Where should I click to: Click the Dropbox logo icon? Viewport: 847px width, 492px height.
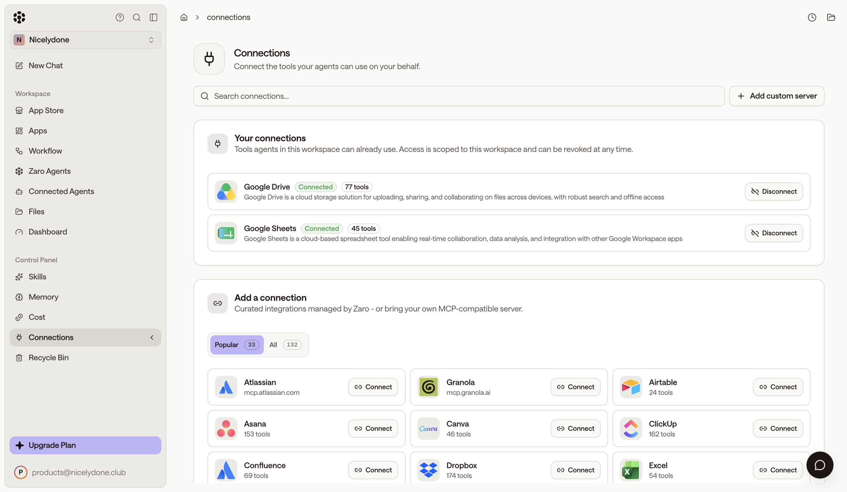click(x=428, y=470)
